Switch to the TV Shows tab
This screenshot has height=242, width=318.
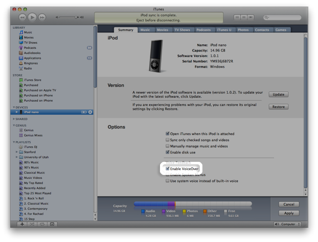[x=182, y=30]
